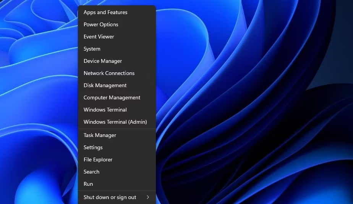The height and width of the screenshot is (204, 353).
Task: Expand the Shut down submenu chevron
Action: 148,197
